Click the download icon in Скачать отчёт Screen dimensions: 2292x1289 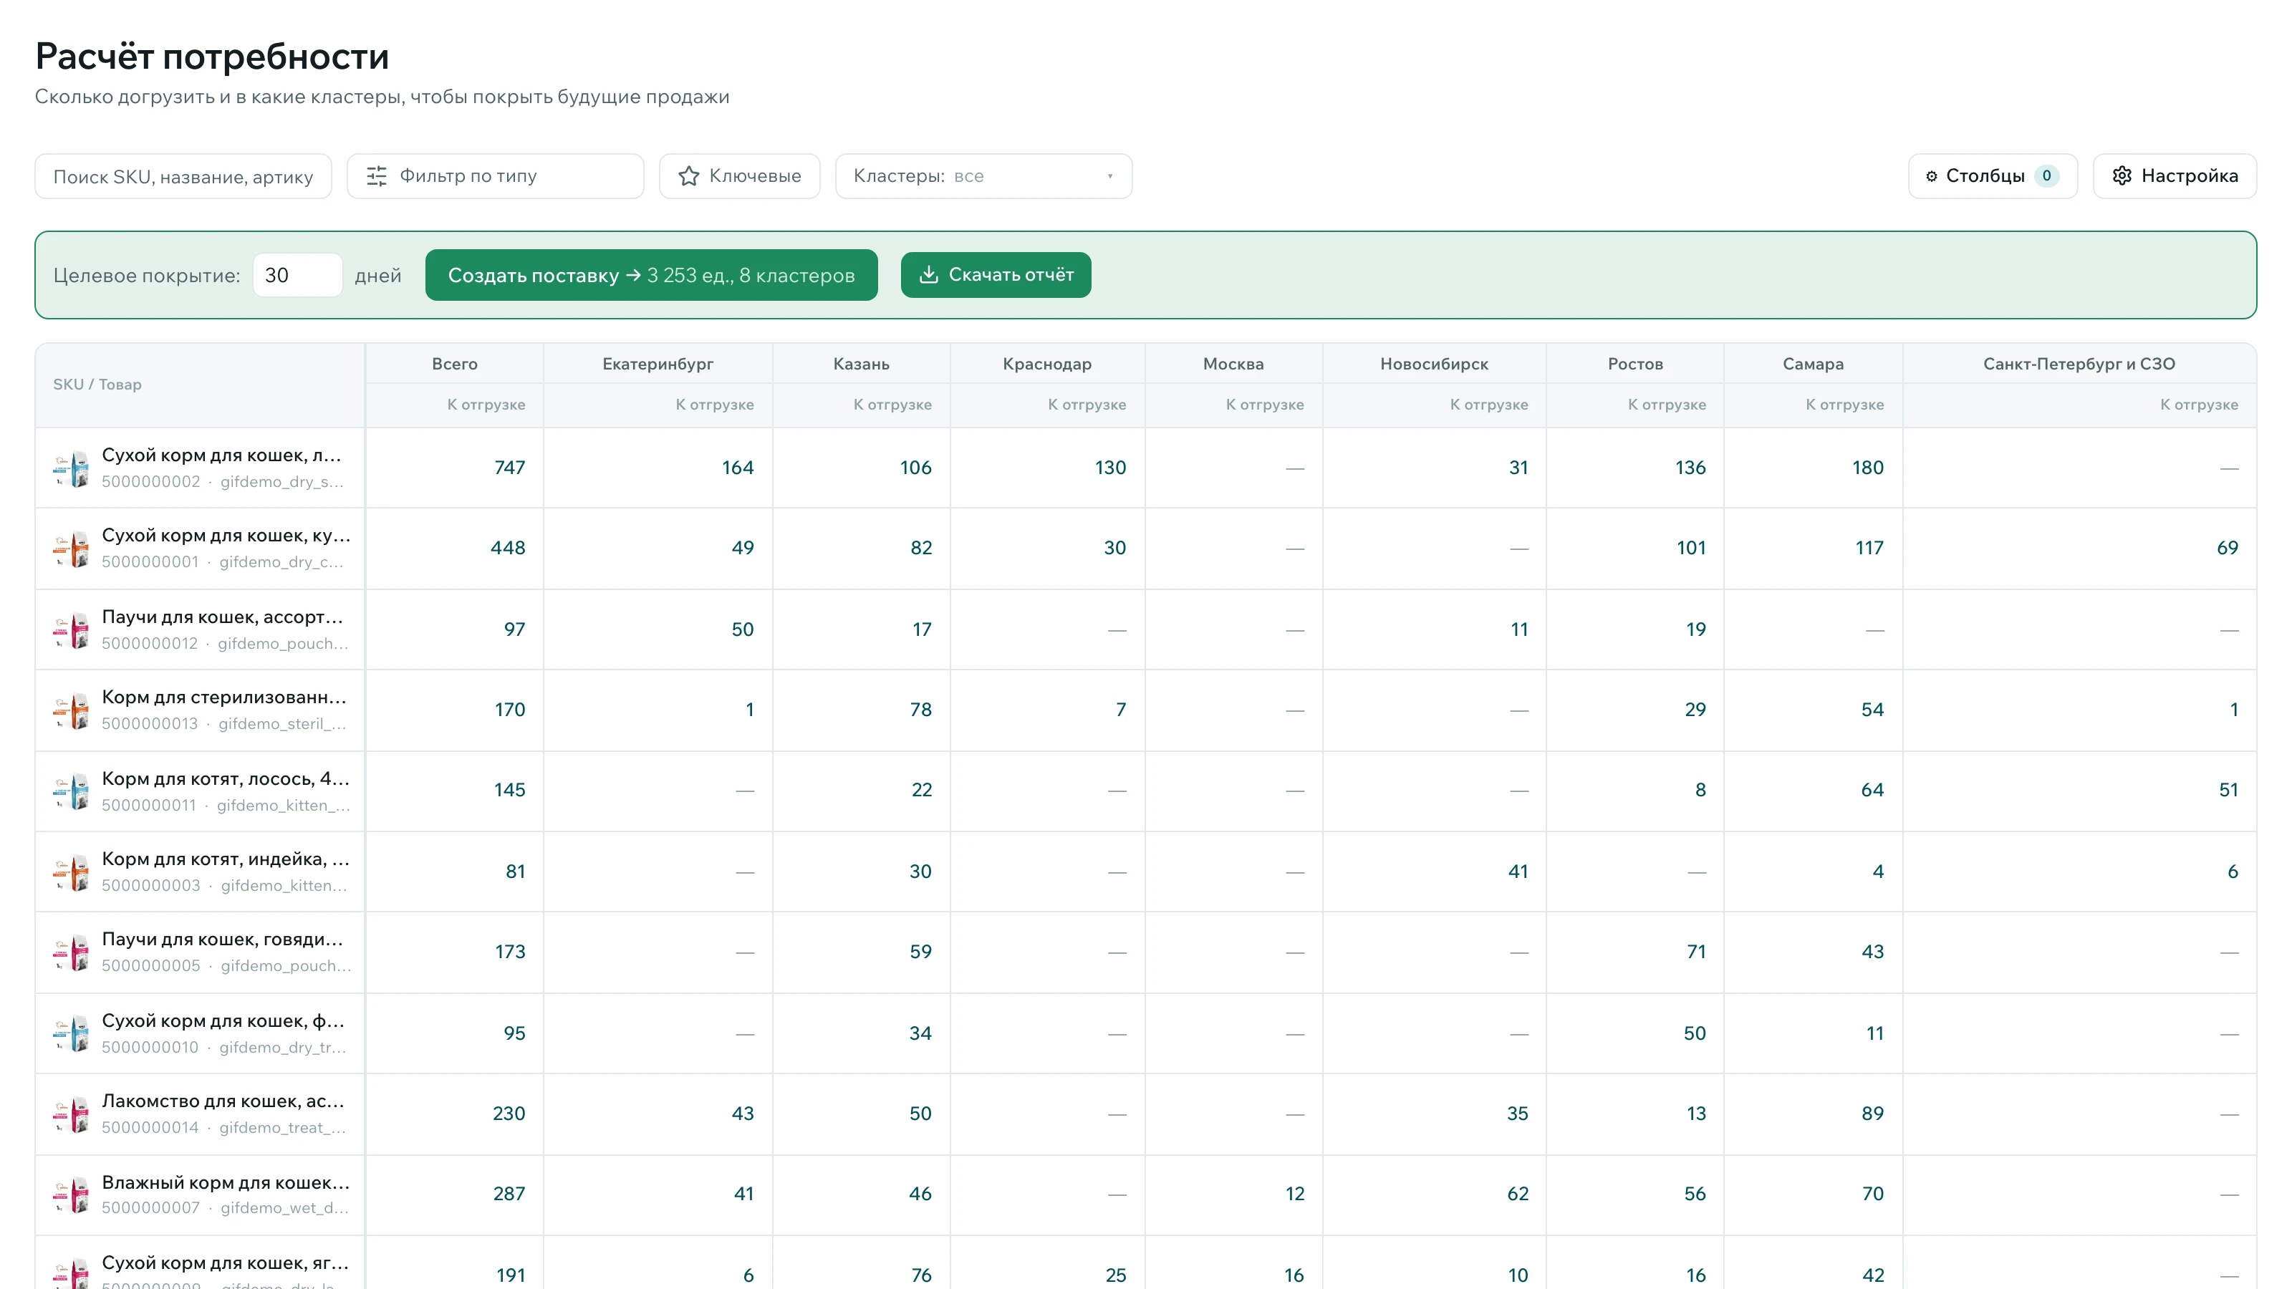pyautogui.click(x=928, y=274)
